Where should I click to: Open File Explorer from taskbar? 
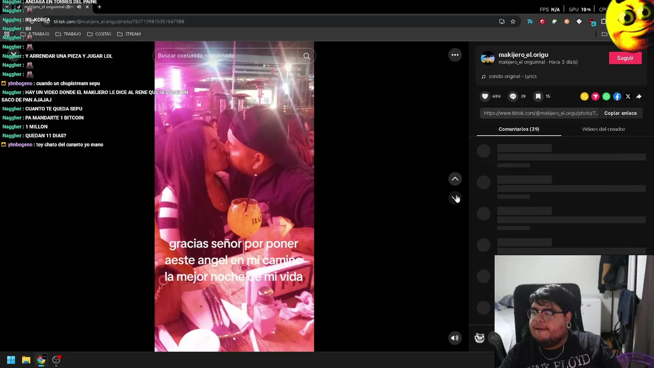(26, 360)
